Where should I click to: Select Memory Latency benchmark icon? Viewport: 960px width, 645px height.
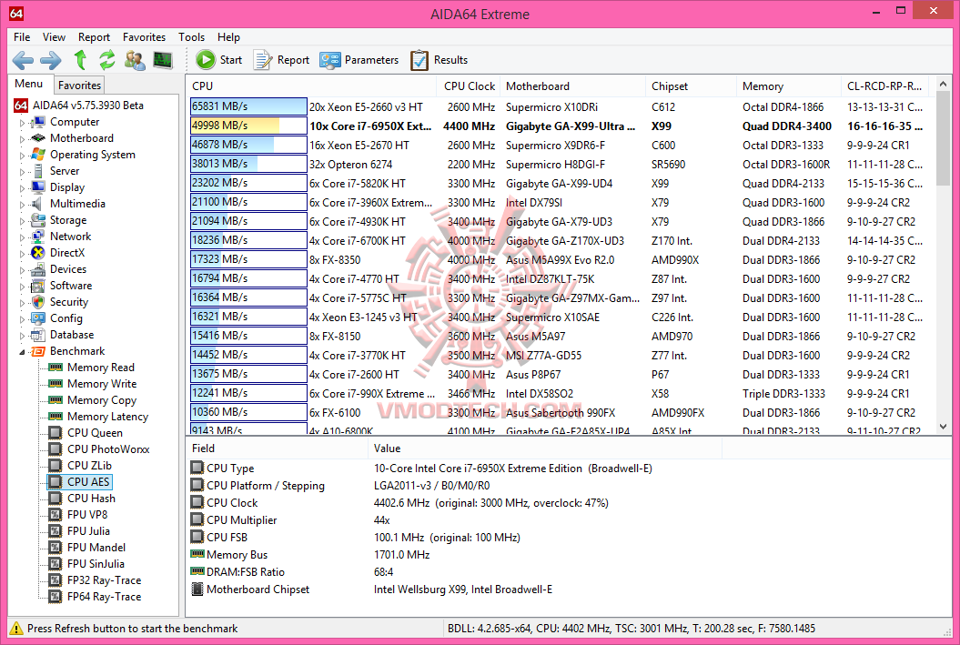pyautogui.click(x=56, y=417)
